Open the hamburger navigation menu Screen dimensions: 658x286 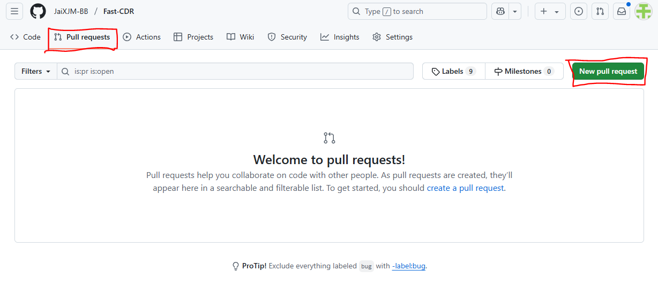(x=14, y=11)
